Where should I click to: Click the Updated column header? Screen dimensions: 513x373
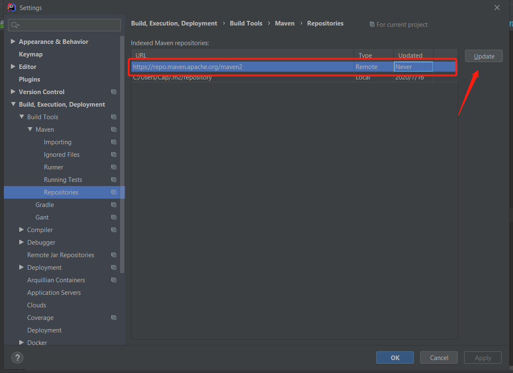413,55
